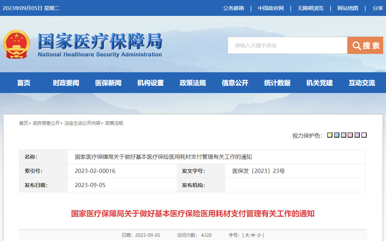
Task: Open the 信息公开 menu item
Action: (x=235, y=83)
